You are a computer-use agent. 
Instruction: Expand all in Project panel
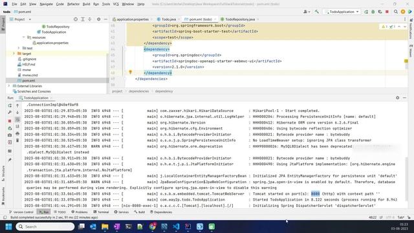pyautogui.click(x=83, y=19)
